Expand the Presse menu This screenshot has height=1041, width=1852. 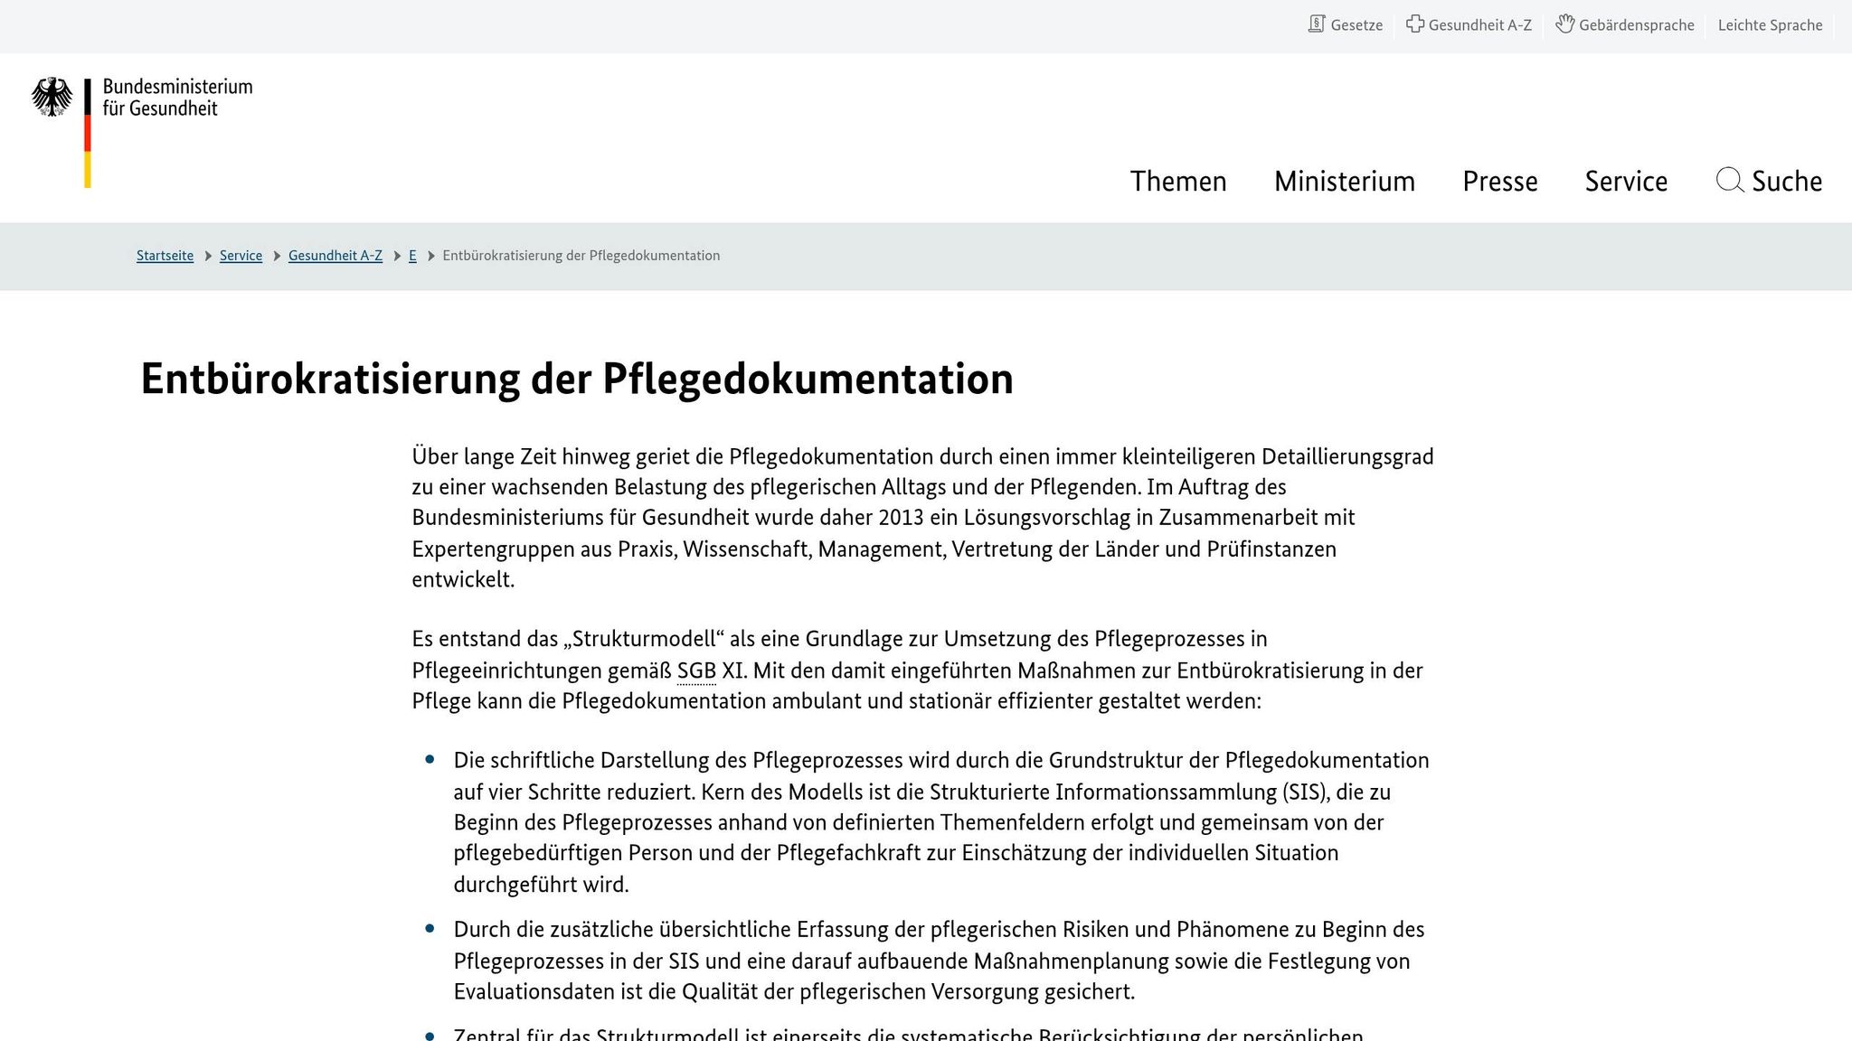pyautogui.click(x=1499, y=181)
